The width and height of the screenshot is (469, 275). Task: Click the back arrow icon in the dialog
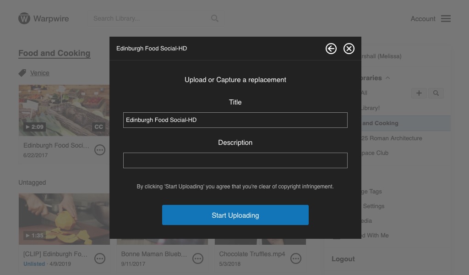tap(331, 49)
